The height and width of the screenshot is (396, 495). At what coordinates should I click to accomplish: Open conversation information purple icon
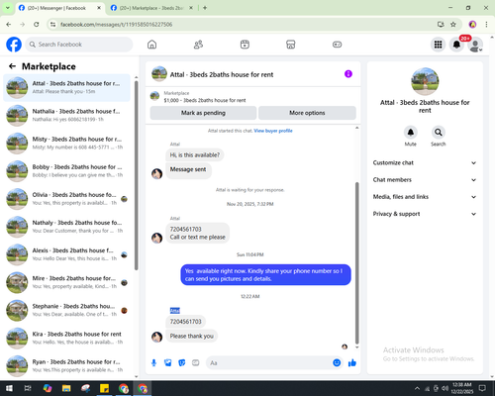[x=348, y=74]
